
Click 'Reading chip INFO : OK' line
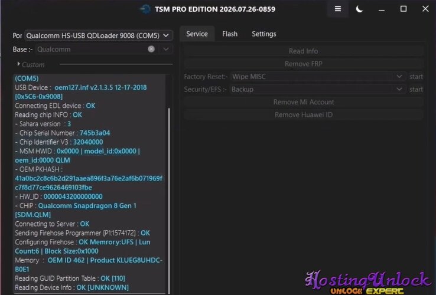point(48,114)
